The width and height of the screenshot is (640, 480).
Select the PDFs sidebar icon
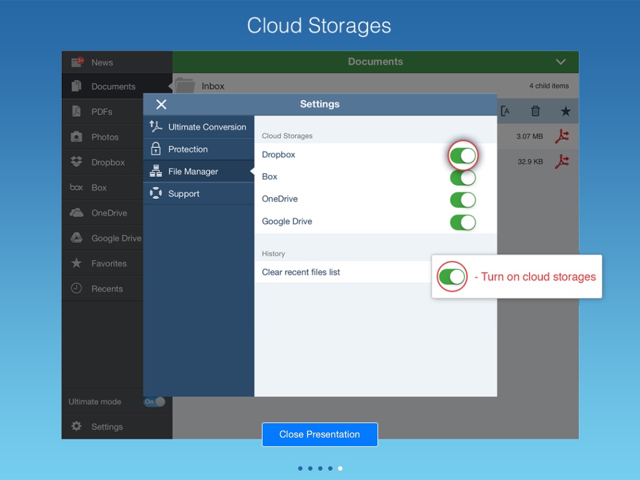click(76, 112)
